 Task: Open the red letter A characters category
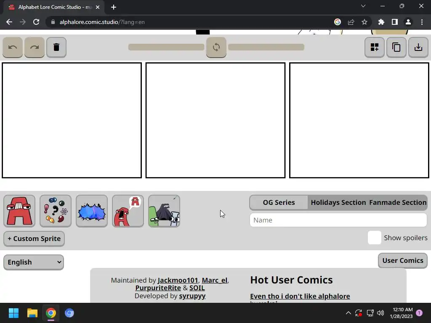[x=19, y=211]
